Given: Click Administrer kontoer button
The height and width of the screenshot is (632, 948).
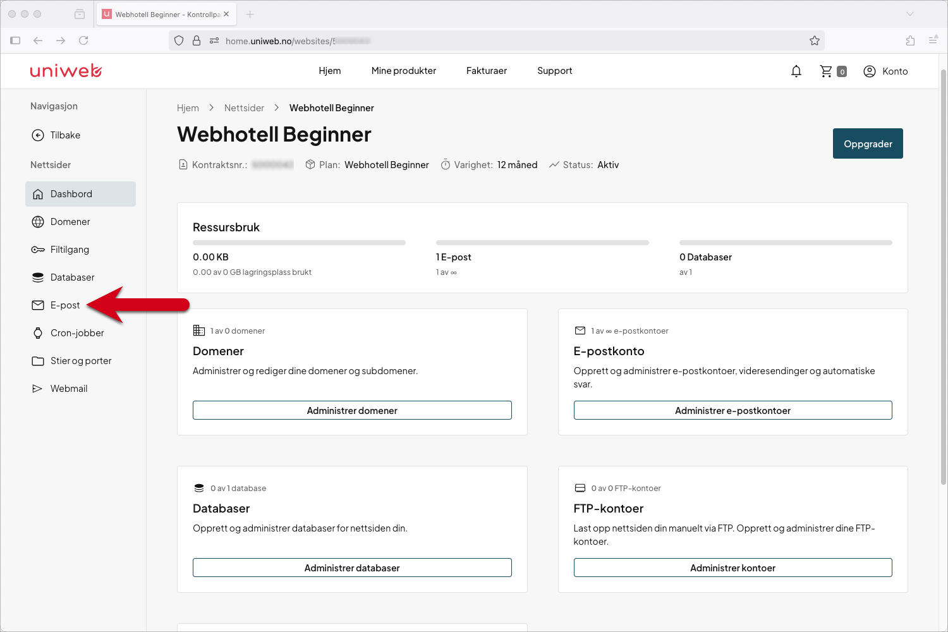Looking at the screenshot, I should 732,568.
